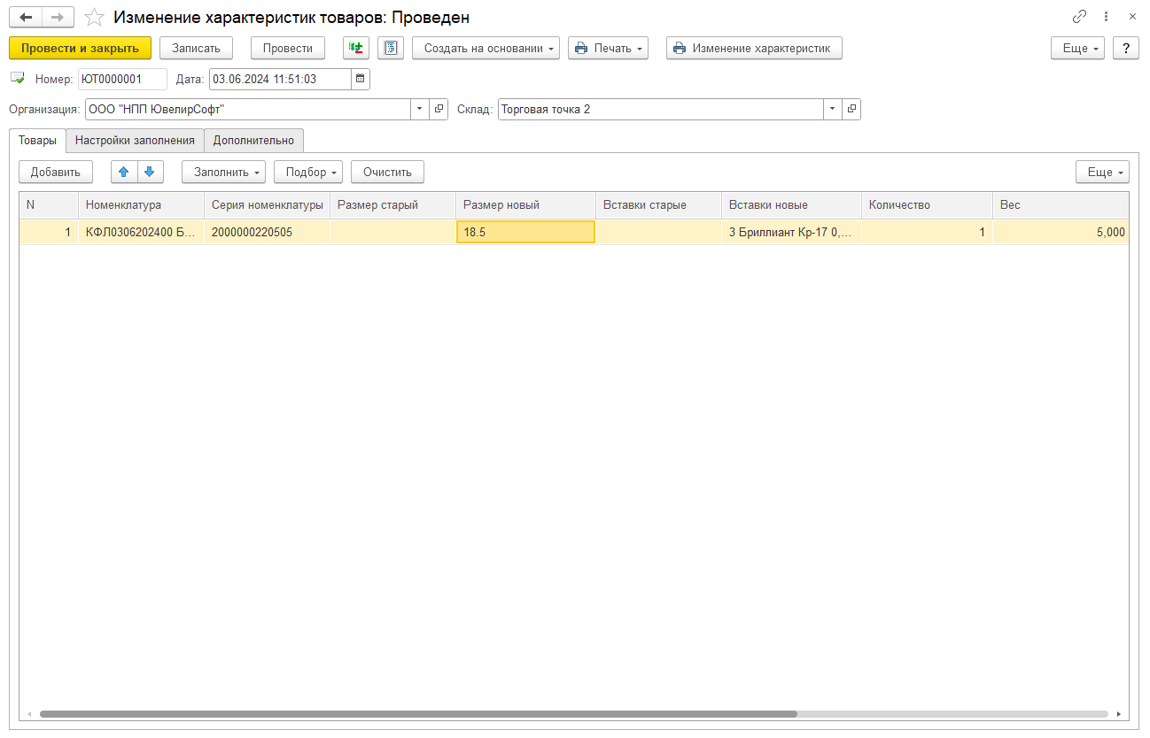
Task: Click Количество column header
Action: [x=928, y=204]
